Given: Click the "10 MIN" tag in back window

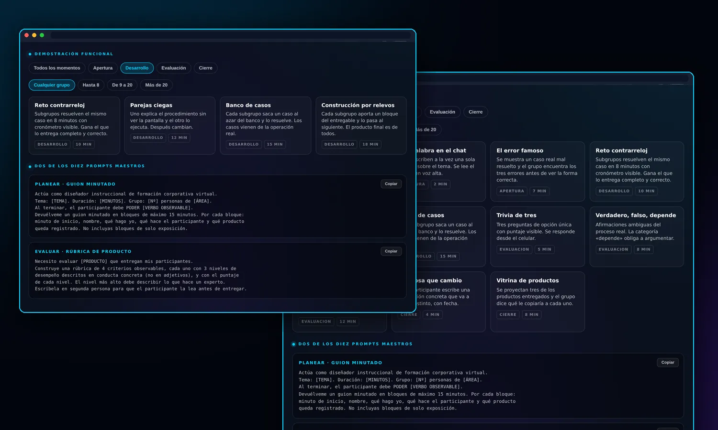Looking at the screenshot, I should pos(646,191).
